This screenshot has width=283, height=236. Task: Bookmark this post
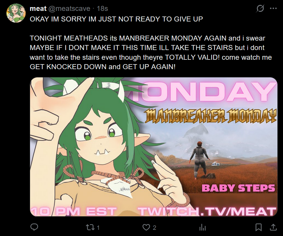(259, 227)
